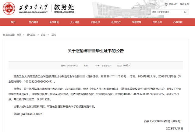Open the 学籍管理 menu
195x132 pixels.
[x=137, y=22]
